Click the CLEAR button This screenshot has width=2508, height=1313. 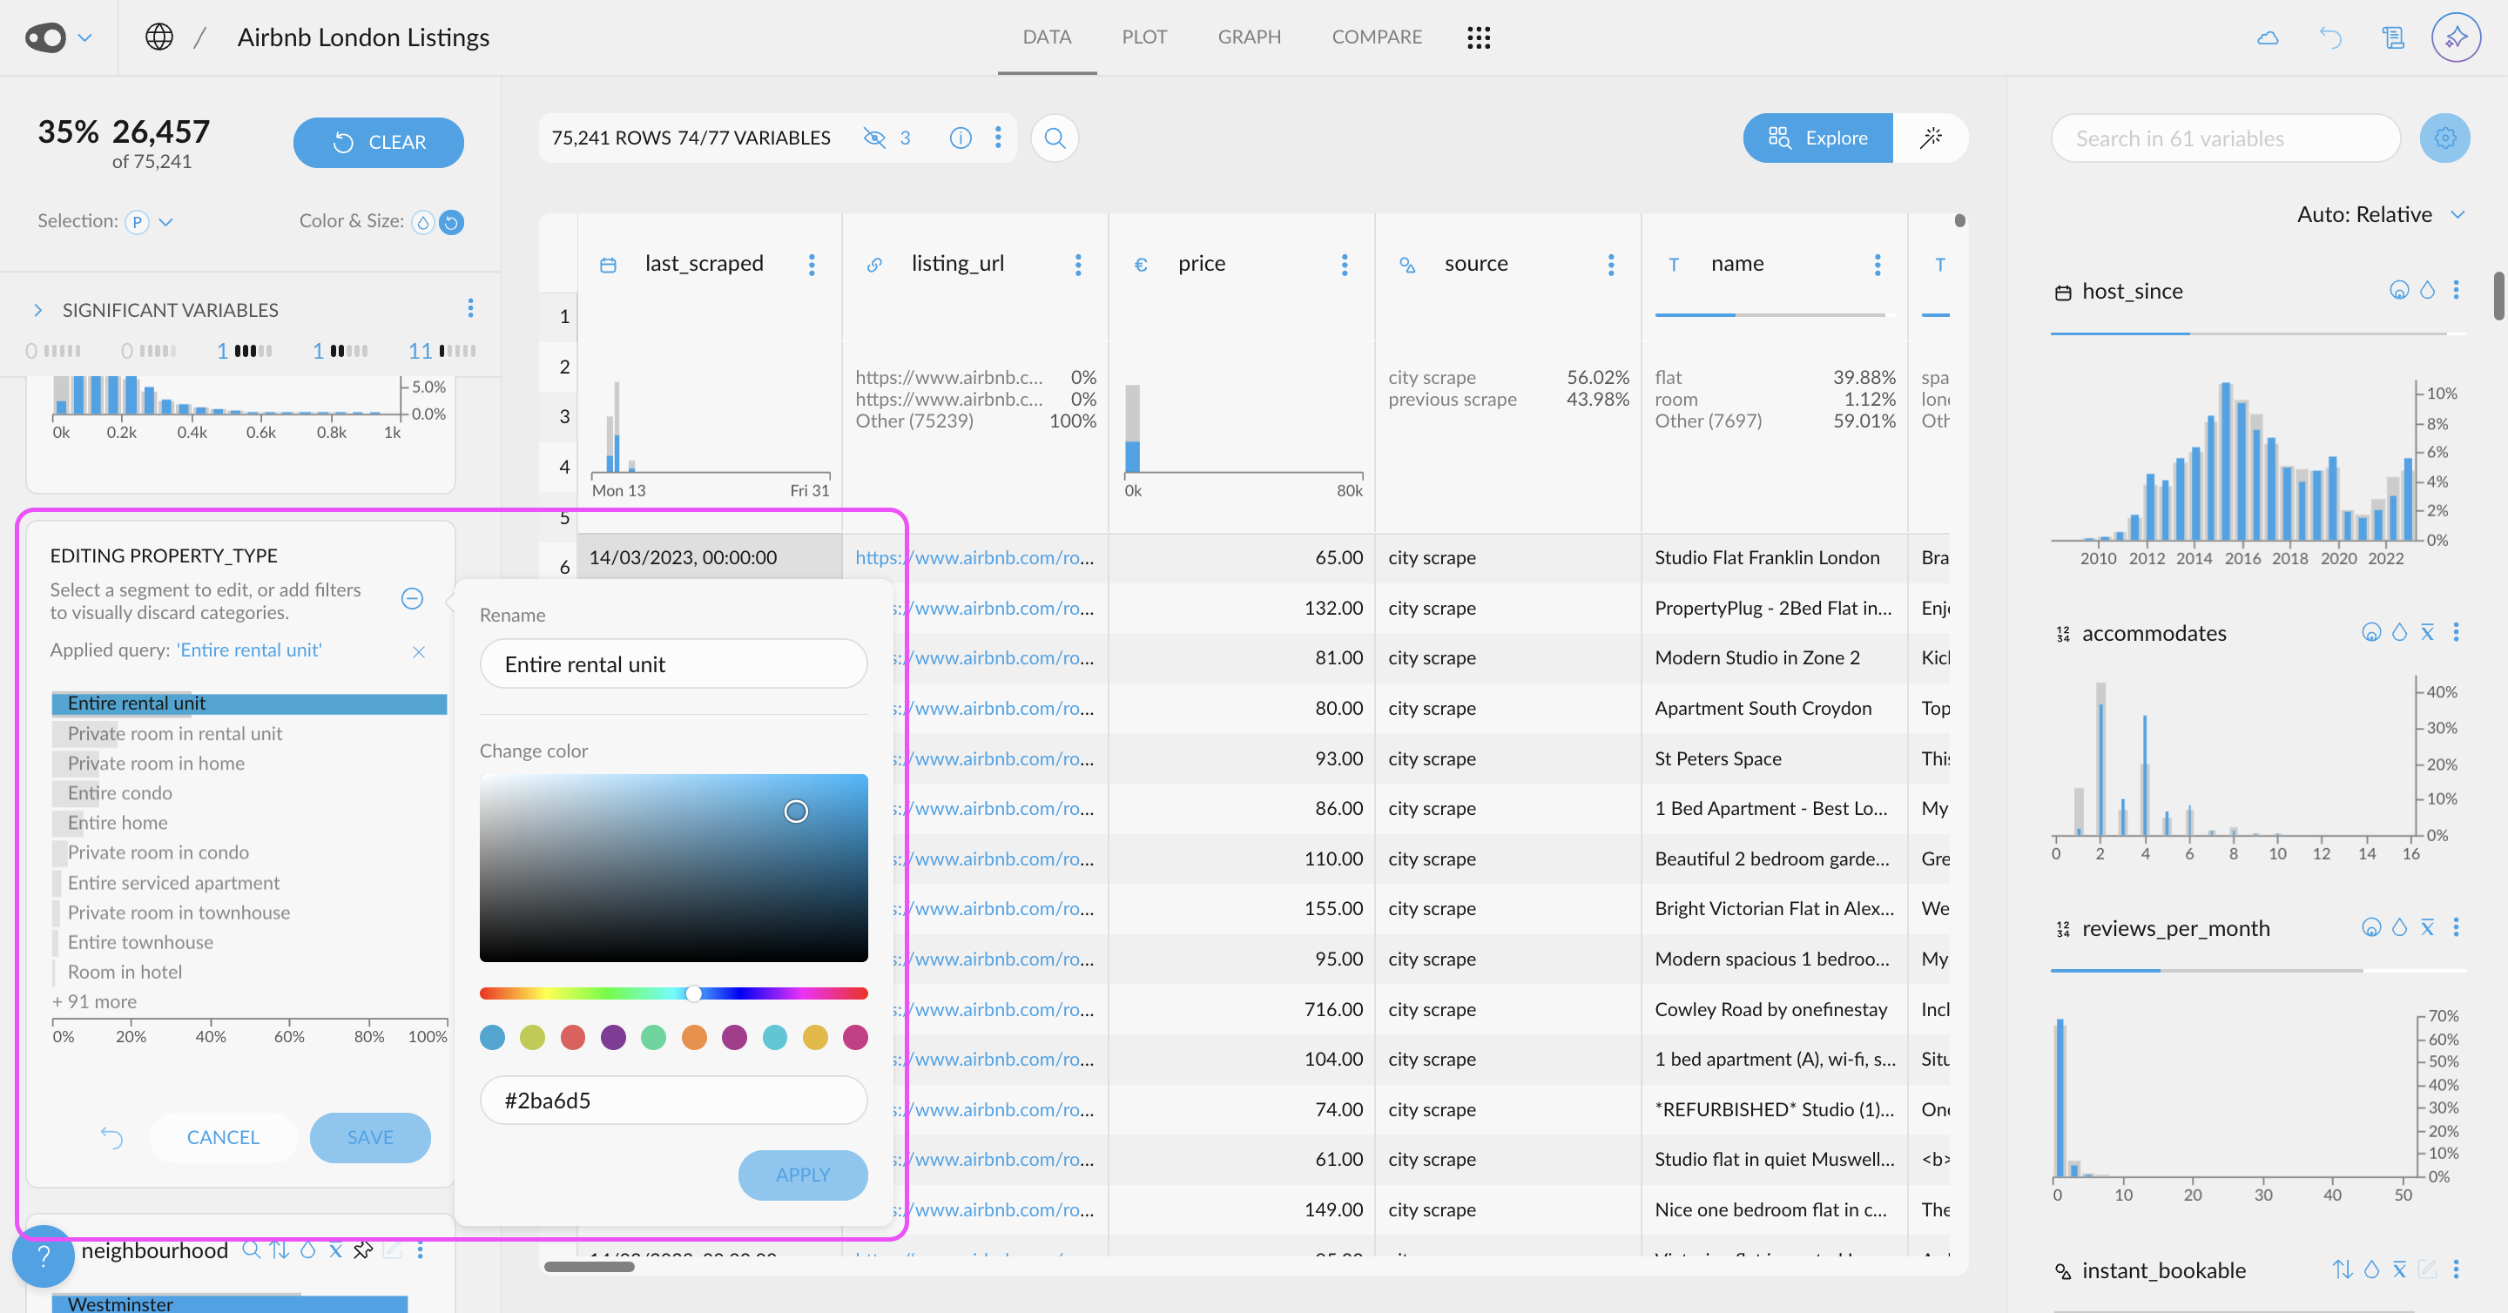click(378, 142)
